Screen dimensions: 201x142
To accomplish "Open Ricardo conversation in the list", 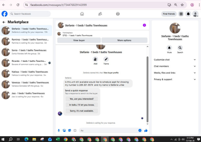I will pos(26,63).
